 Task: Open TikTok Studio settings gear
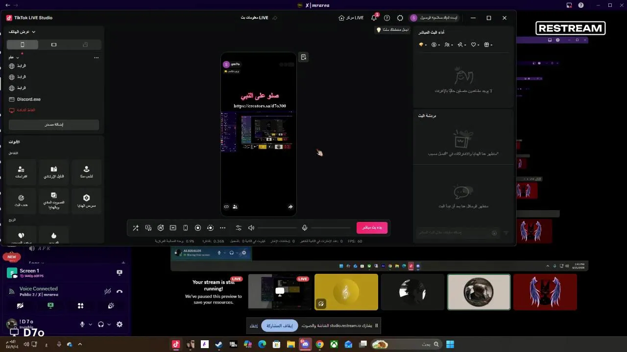coord(400,18)
